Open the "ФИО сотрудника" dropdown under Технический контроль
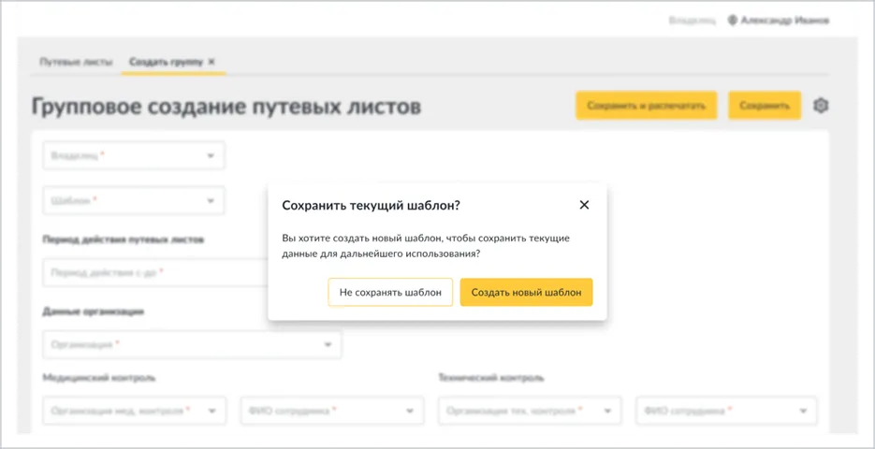 [726, 411]
